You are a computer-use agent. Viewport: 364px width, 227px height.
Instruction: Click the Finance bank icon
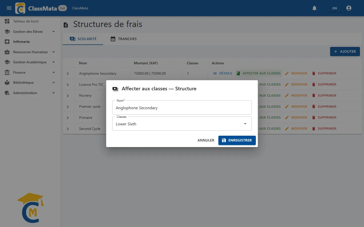tap(7, 72)
